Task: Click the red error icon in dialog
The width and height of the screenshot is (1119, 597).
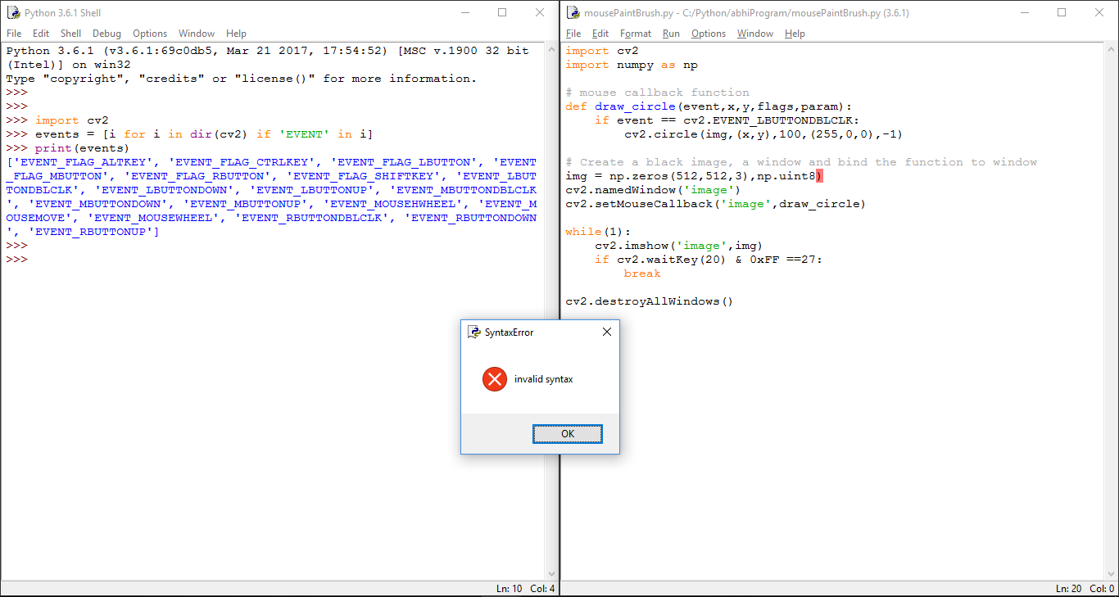Action: click(495, 379)
